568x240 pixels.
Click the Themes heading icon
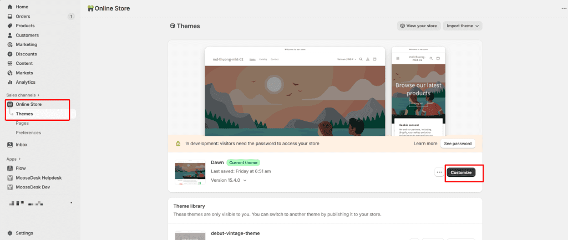(173, 26)
